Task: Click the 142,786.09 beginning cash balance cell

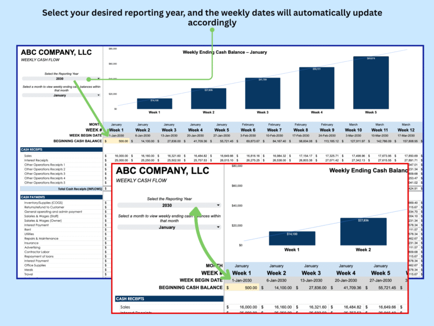Action: tap(380, 141)
